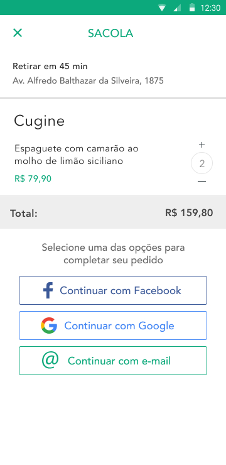
Task: Close the Sacola screen with the X icon
Action: [x=18, y=33]
